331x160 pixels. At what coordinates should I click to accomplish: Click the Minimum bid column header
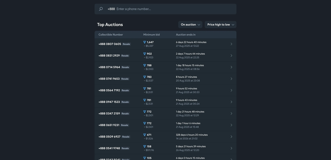click(x=151, y=35)
